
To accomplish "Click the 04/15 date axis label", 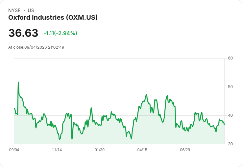I will coord(142,150).
